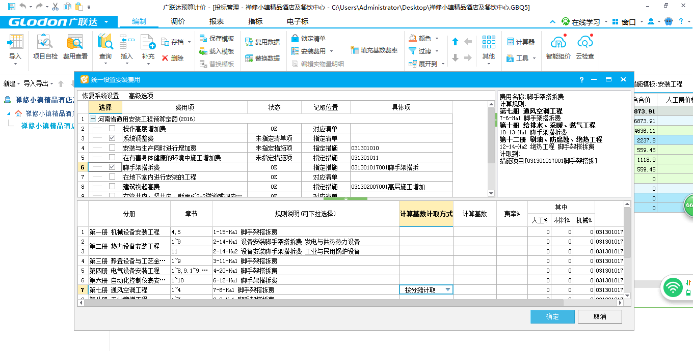Open 云检查 cloud check

tap(585, 48)
